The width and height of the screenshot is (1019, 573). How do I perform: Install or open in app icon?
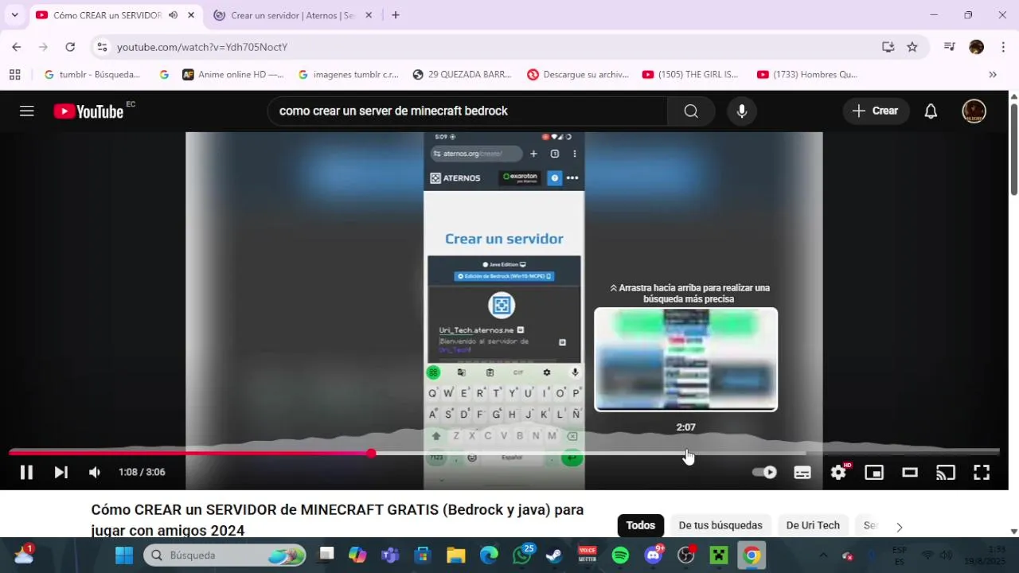(888, 47)
